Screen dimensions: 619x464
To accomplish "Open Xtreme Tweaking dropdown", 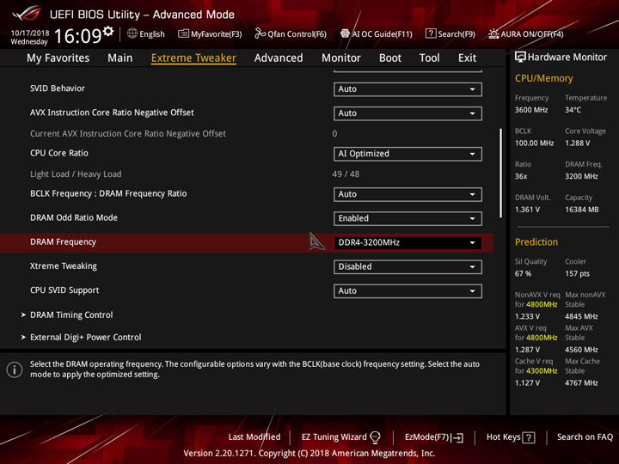I will click(x=408, y=266).
